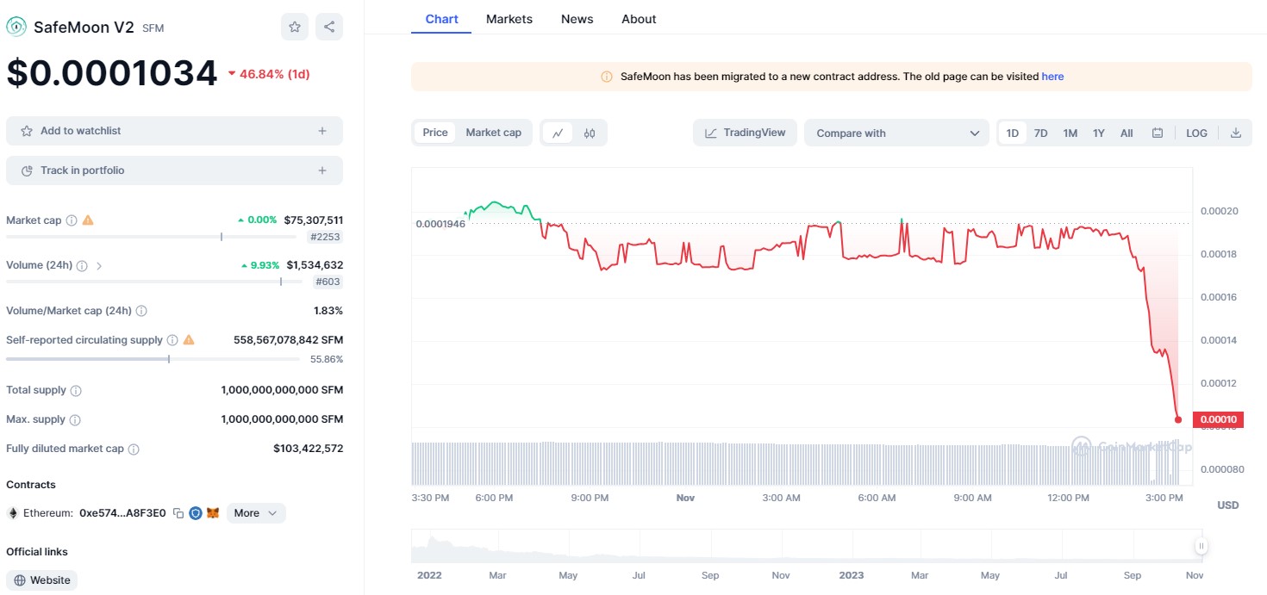The image size is (1267, 595).
Task: Select the 1D time range
Action: [x=1013, y=133]
